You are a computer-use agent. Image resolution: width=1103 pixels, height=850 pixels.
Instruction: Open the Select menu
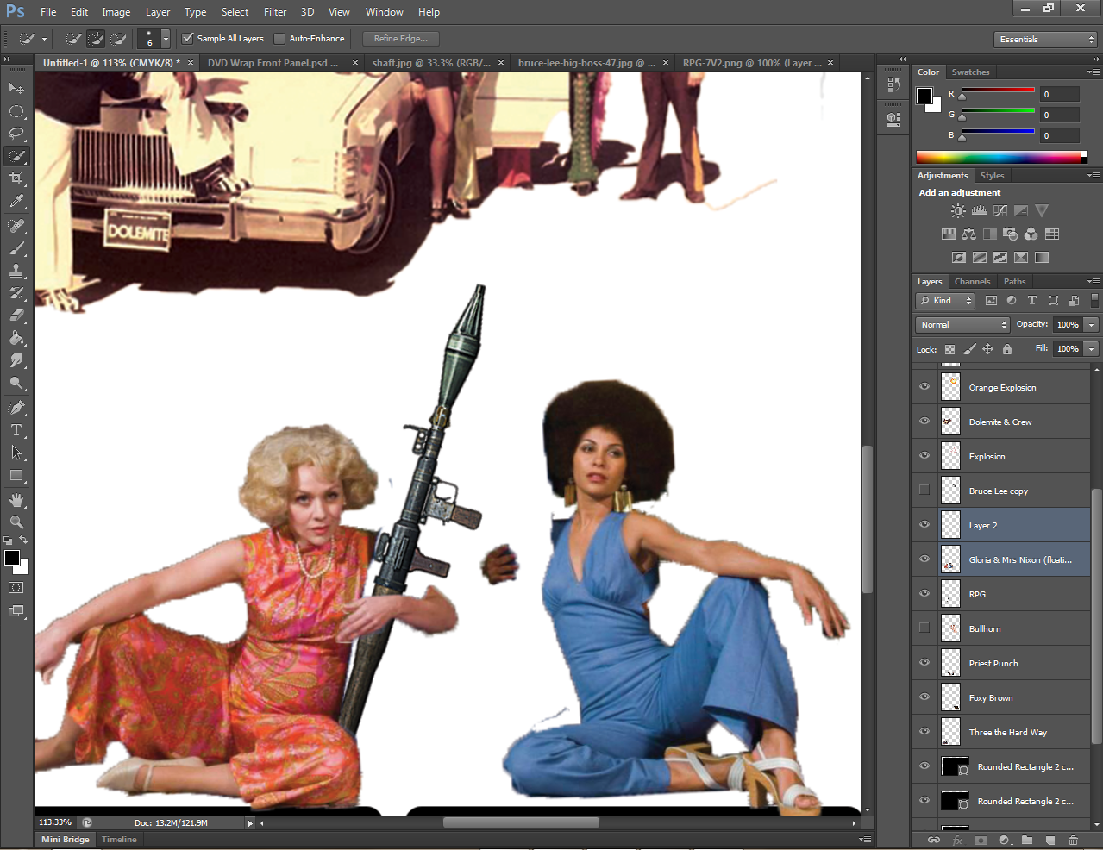[x=235, y=12]
